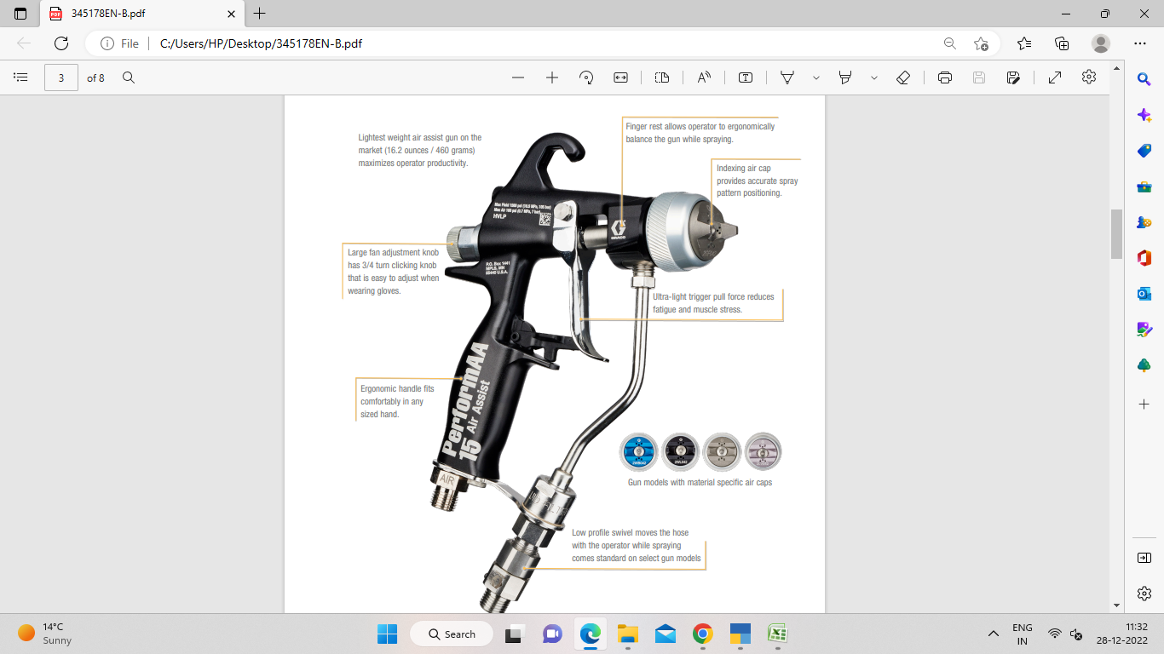This screenshot has width=1164, height=654.
Task: Select the Add text tool
Action: [x=746, y=77]
